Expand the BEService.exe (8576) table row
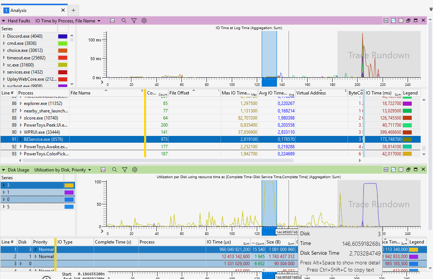 pos(21,139)
